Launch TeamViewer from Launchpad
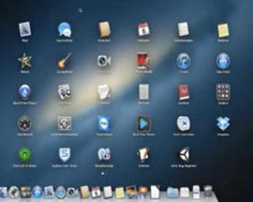 pyautogui.click(x=104, y=124)
